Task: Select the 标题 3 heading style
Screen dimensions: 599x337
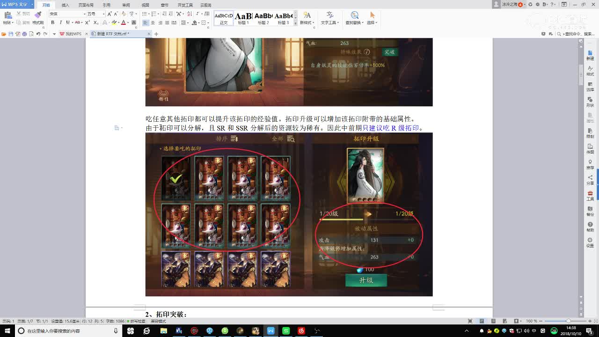Action: 283,18
